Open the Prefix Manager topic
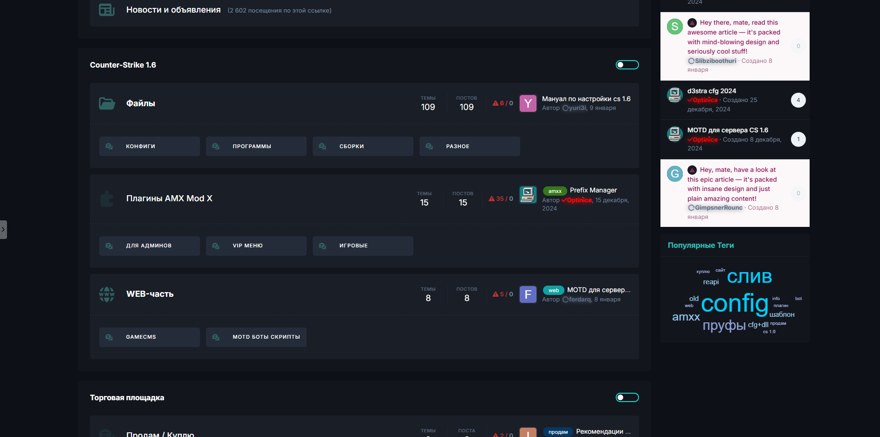This screenshot has height=437, width=880. click(x=593, y=190)
